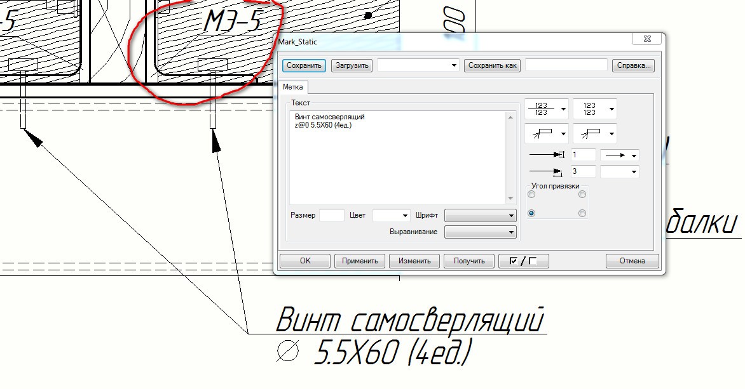Click the up arrow of the Текст scrollbar
The width and height of the screenshot is (745, 389).
coord(511,117)
